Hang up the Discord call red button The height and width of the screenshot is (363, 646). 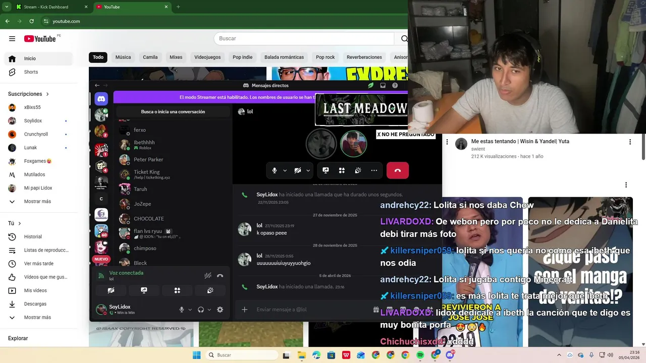pyautogui.click(x=398, y=170)
